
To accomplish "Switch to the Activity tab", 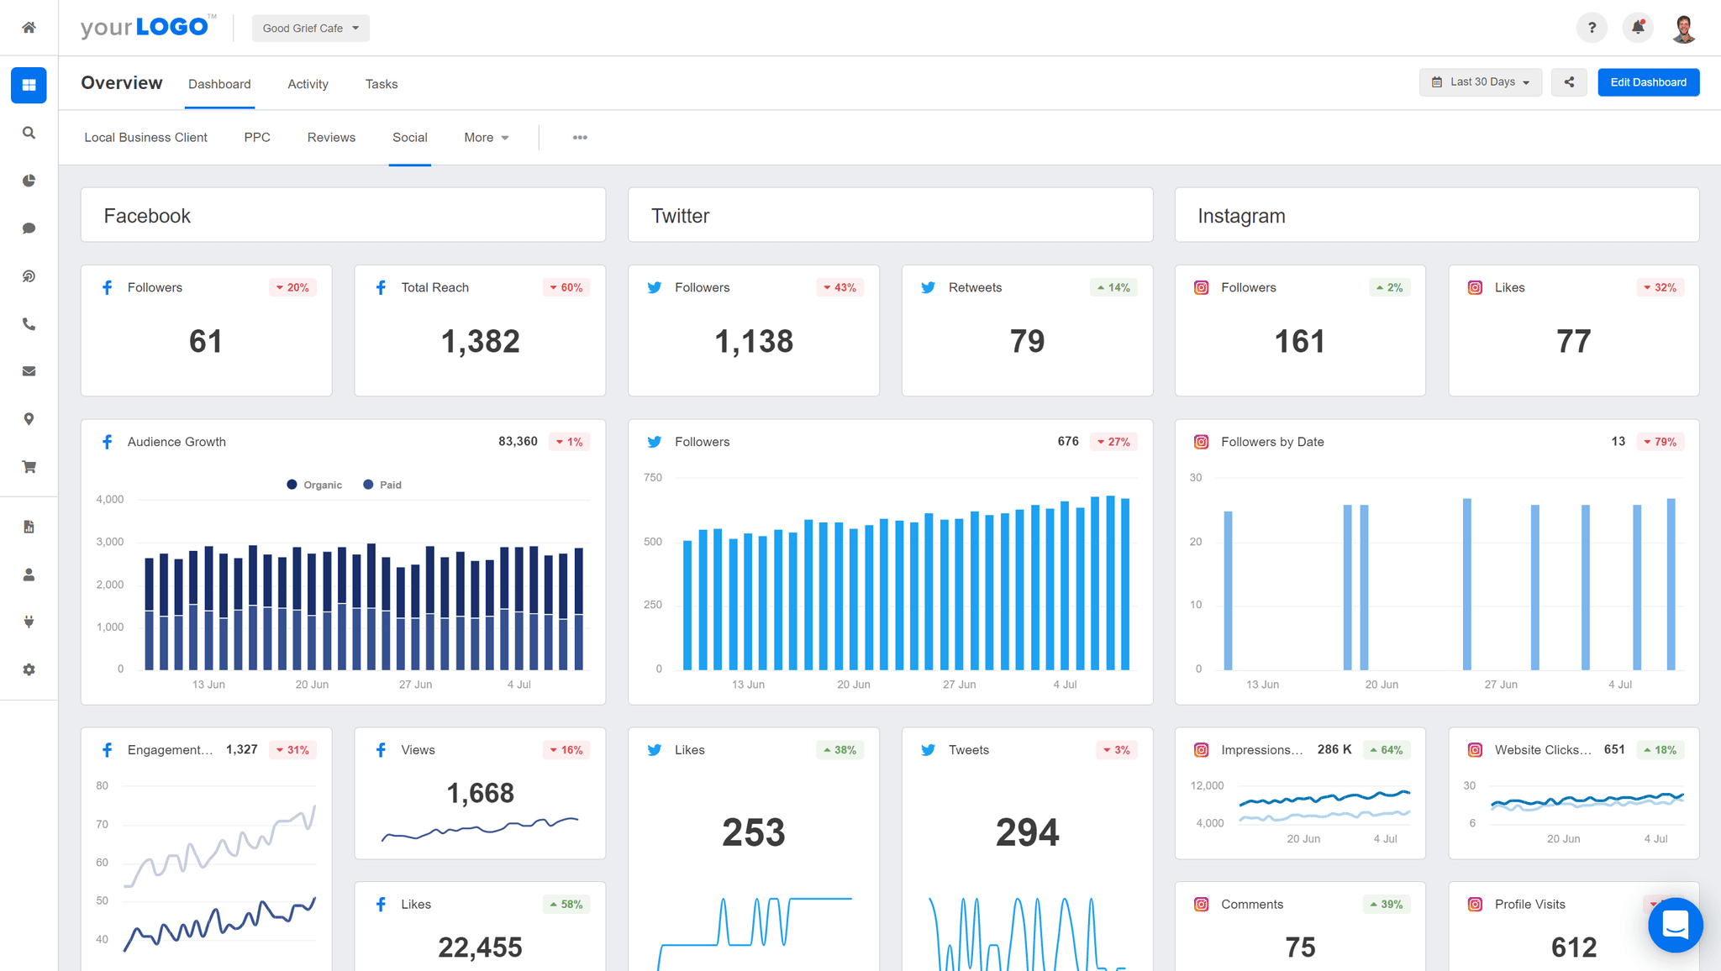I will point(308,84).
